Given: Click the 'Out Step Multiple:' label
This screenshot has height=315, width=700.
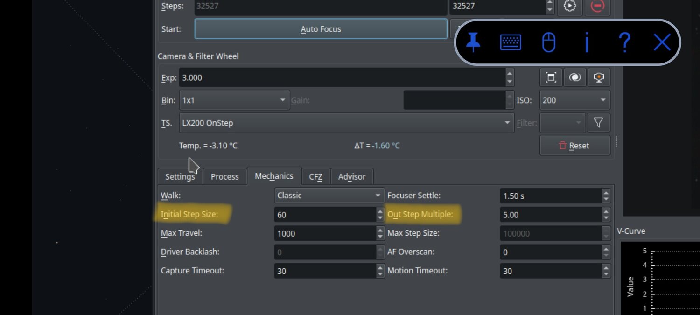Looking at the screenshot, I should click(x=420, y=214).
